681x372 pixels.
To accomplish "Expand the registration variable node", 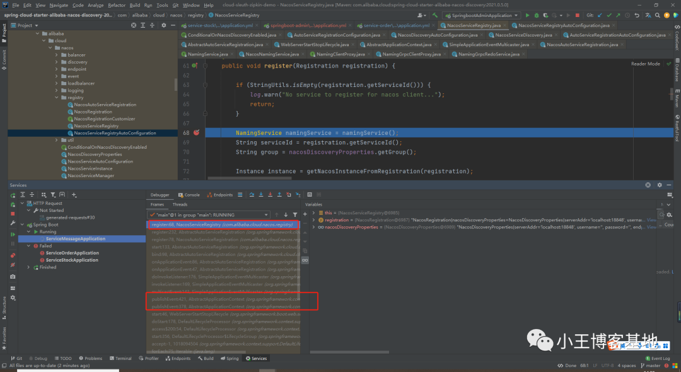I will [x=313, y=220].
